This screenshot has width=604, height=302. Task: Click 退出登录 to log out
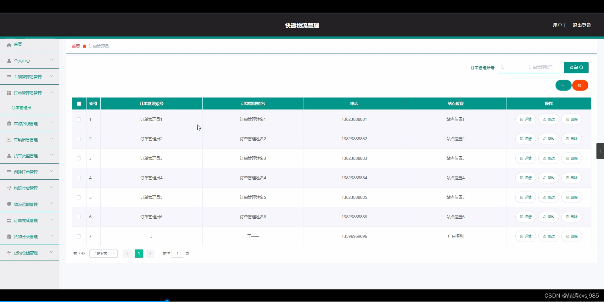(x=582, y=25)
